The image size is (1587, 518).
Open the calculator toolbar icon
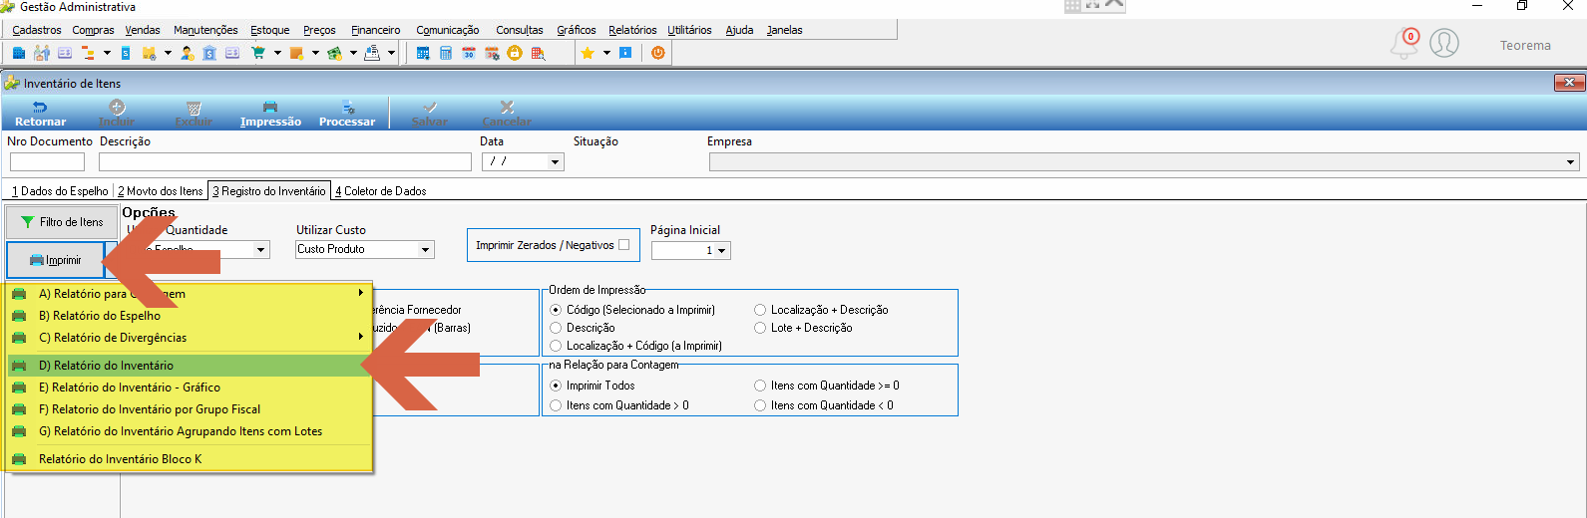pos(446,53)
